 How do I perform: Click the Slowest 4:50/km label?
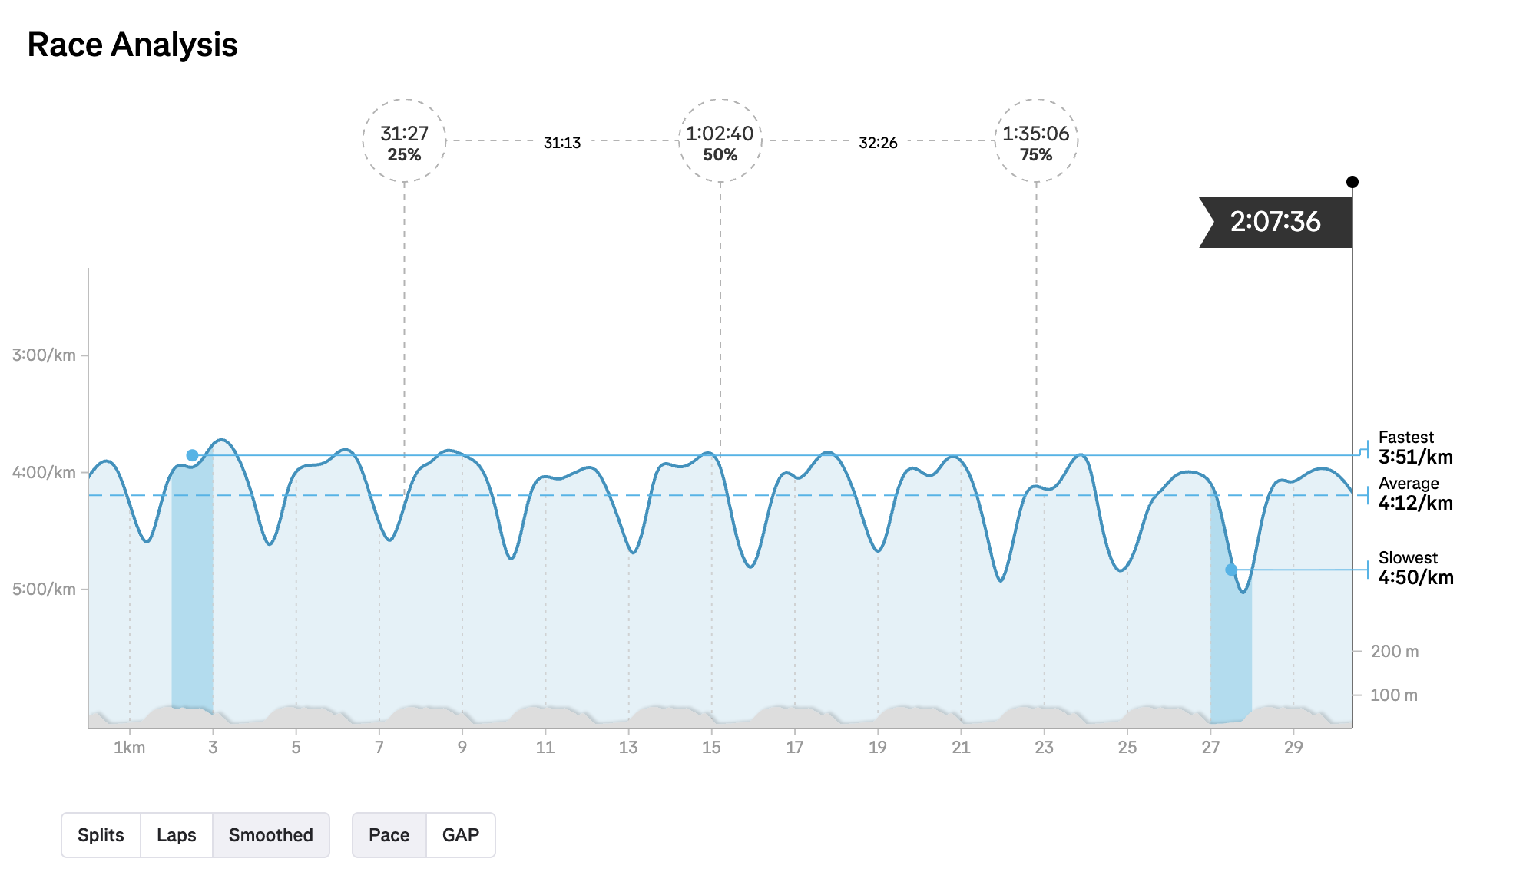1415,569
